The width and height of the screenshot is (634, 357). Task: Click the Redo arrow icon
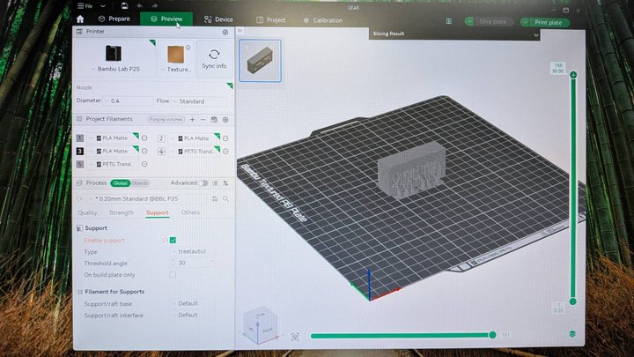coord(155,5)
